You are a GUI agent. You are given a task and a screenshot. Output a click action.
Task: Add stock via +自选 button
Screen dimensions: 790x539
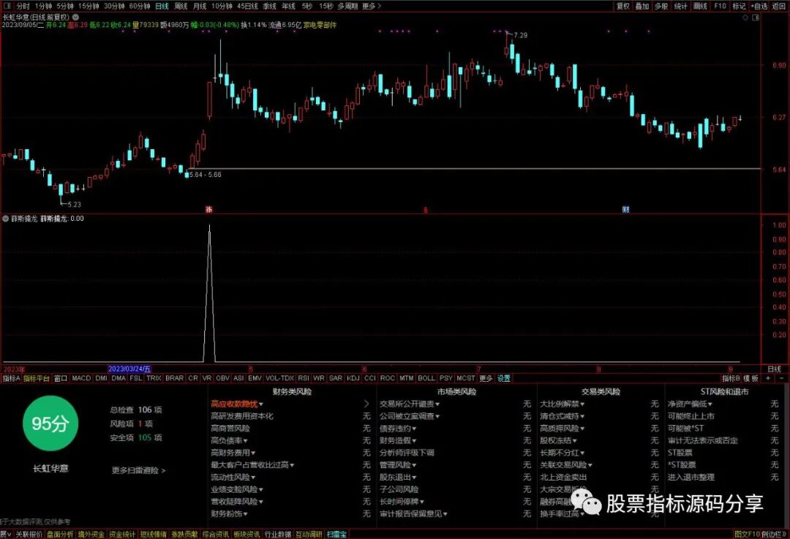click(x=759, y=6)
